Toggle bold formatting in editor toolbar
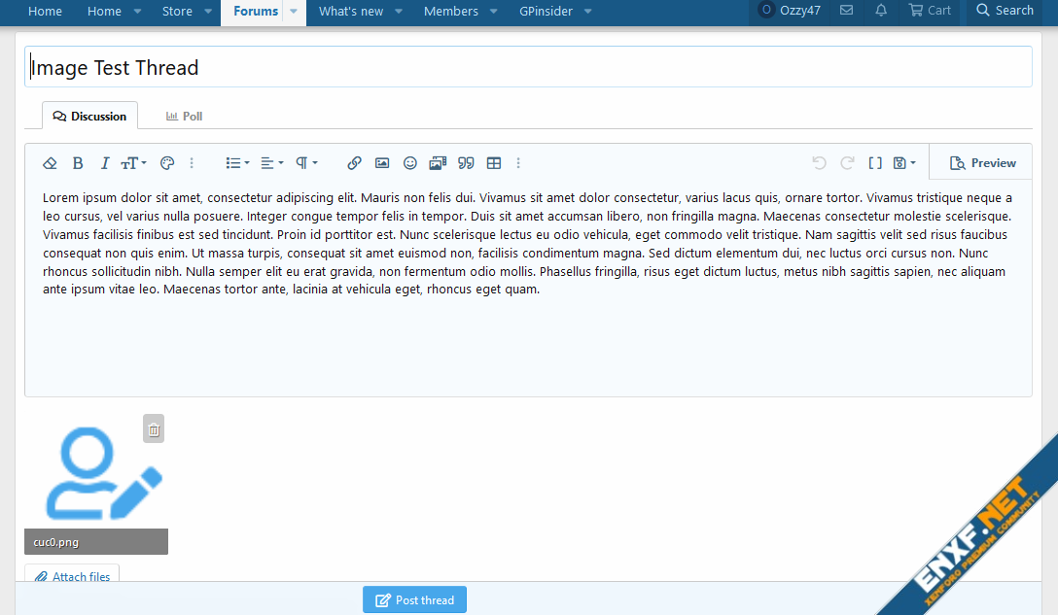1058x615 pixels. pos(78,163)
